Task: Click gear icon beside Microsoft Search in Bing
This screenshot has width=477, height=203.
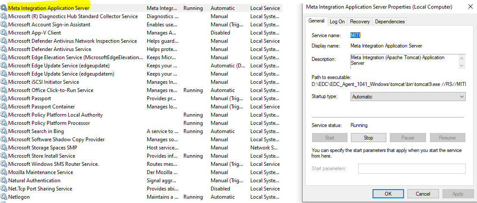Action: pos(3,131)
